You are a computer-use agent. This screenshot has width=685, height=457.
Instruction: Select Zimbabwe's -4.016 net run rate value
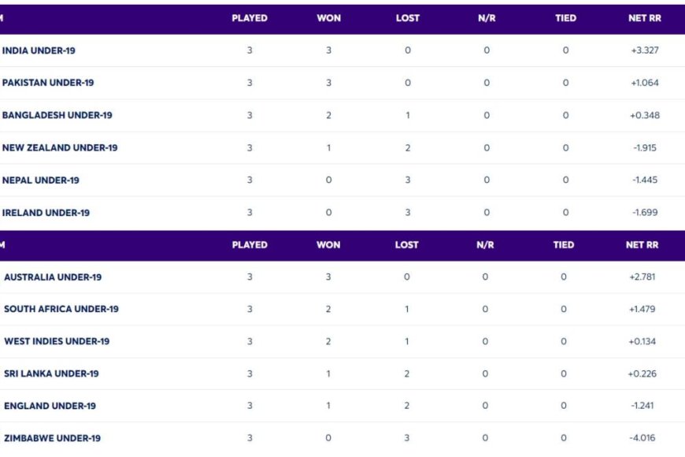642,438
